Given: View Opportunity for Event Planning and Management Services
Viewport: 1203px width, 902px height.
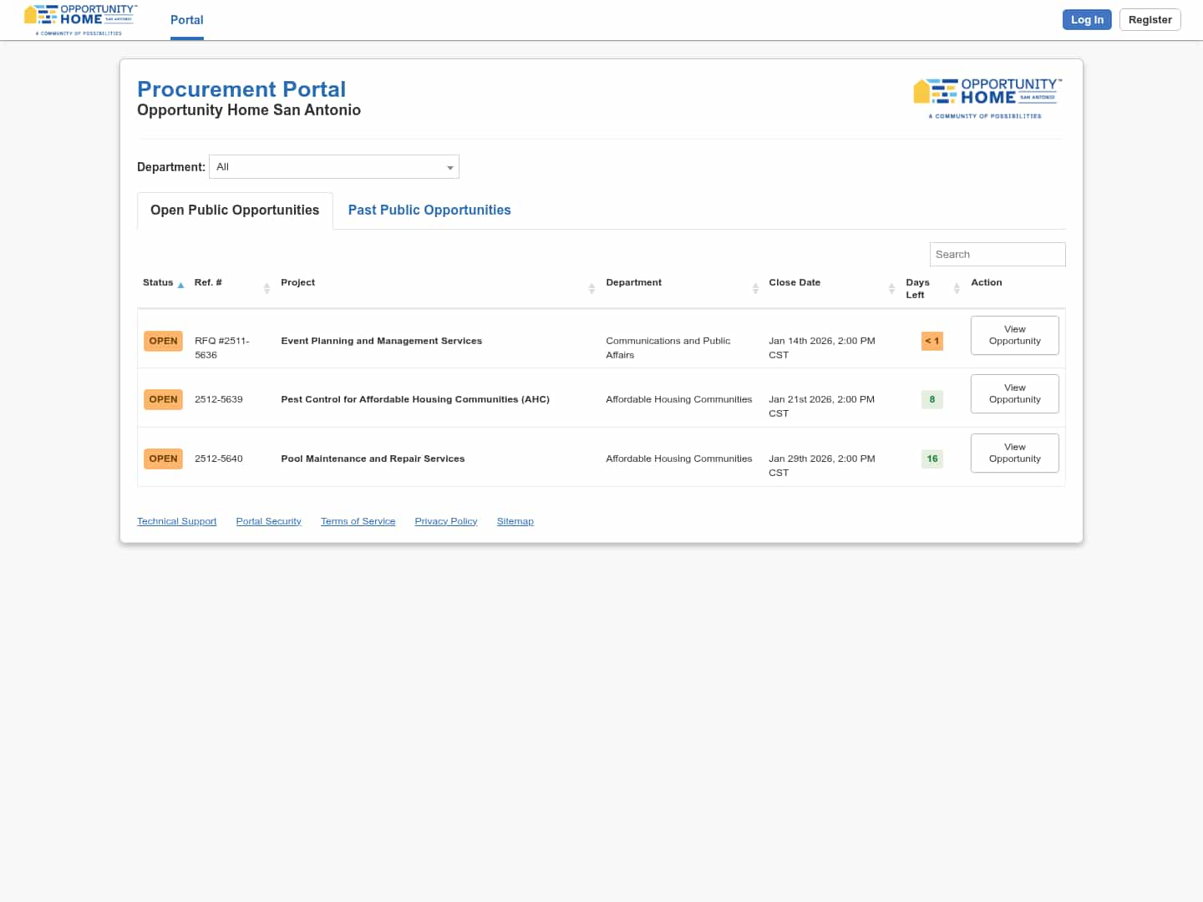Looking at the screenshot, I should click(x=1014, y=335).
